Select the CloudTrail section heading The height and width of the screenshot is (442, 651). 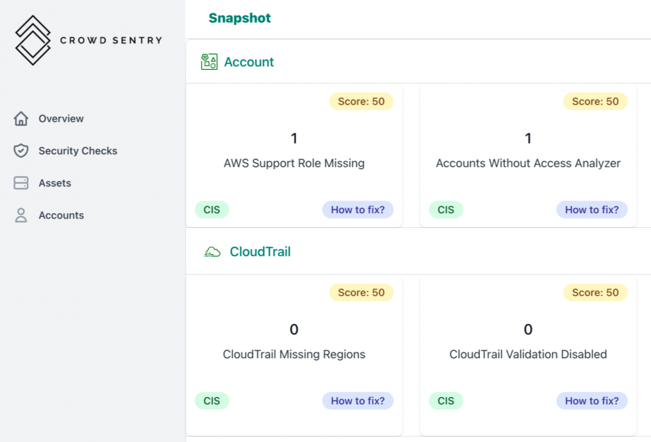[x=260, y=252]
